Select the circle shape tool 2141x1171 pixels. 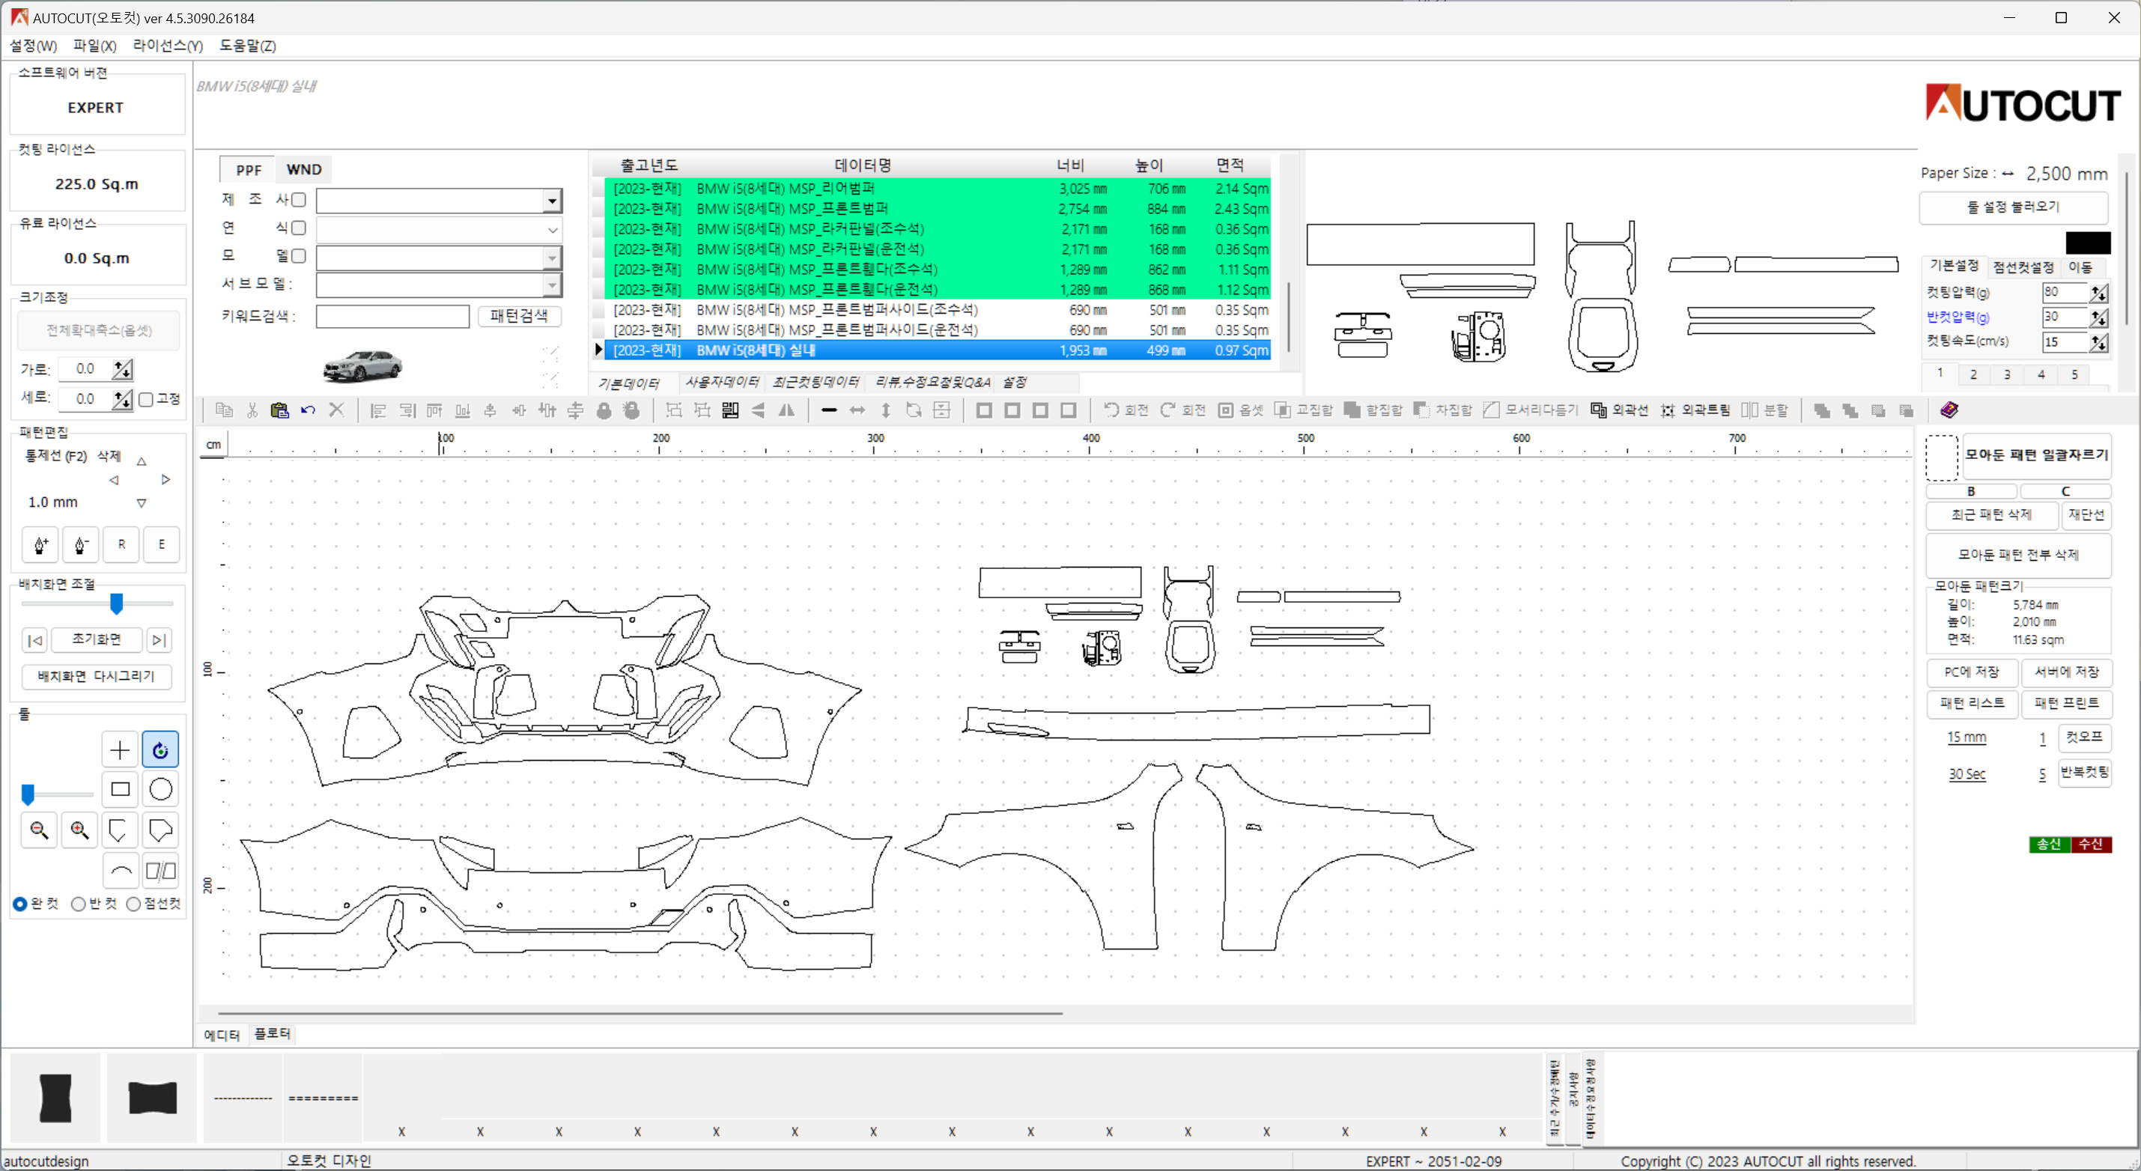[x=160, y=788]
